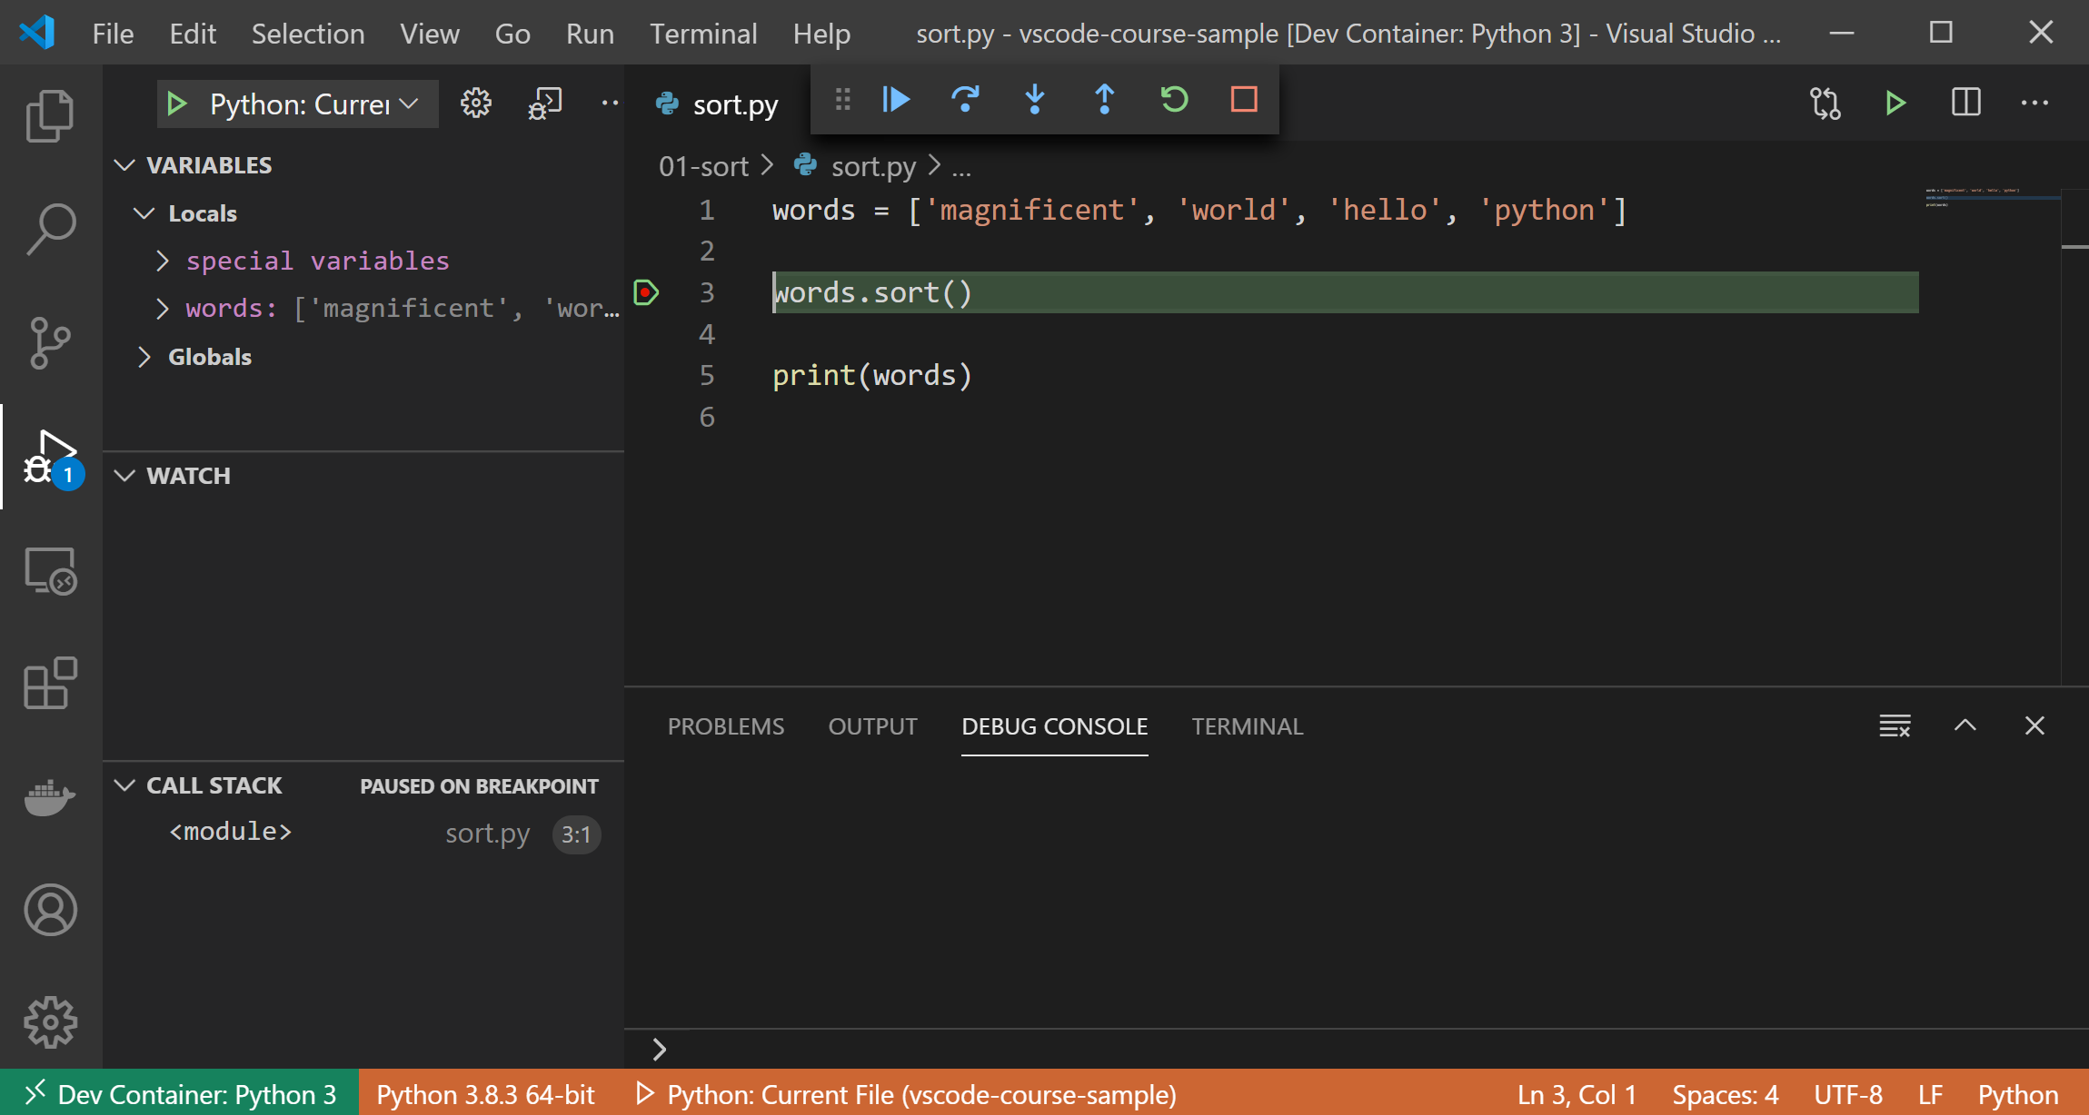
Task: Select the DEBUG CONSOLE tab
Action: 1056,725
